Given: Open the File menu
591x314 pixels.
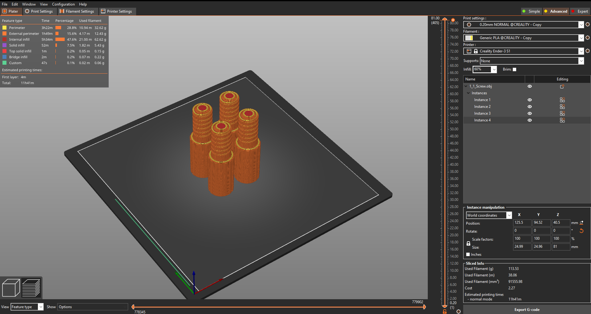Looking at the screenshot, I should (x=5, y=4).
